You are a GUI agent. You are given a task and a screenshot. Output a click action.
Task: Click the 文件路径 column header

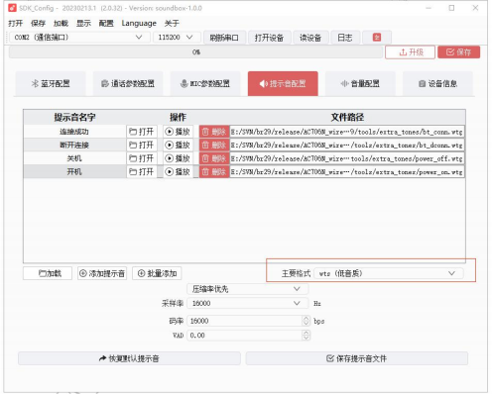(x=347, y=117)
